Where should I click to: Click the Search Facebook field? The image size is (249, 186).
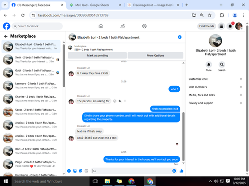[37, 26]
